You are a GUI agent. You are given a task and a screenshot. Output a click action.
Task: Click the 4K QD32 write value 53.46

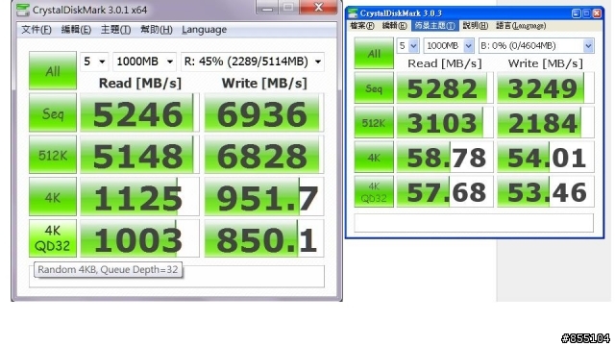click(x=545, y=191)
